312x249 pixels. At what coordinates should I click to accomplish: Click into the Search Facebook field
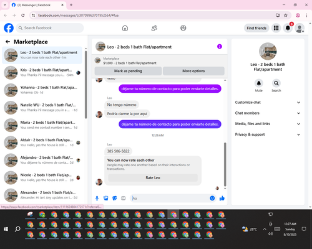50,28
